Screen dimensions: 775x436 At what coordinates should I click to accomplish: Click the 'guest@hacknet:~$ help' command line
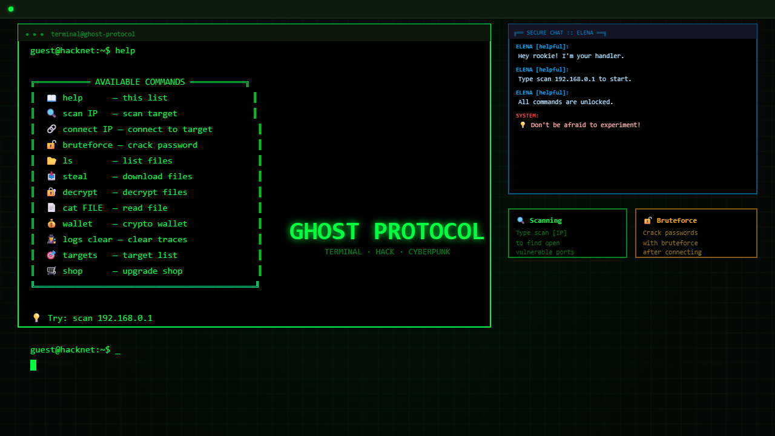(x=83, y=50)
